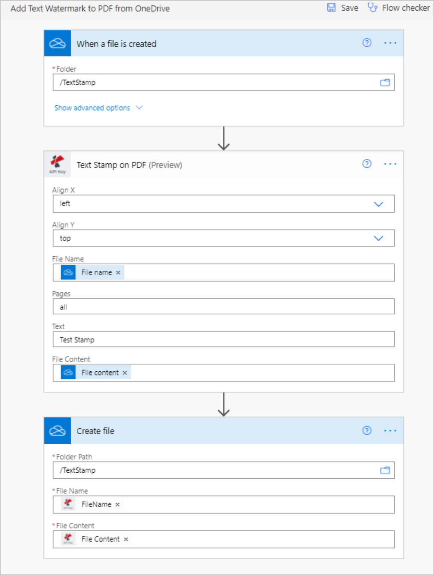Click the help icon on Create file action

pyautogui.click(x=367, y=430)
